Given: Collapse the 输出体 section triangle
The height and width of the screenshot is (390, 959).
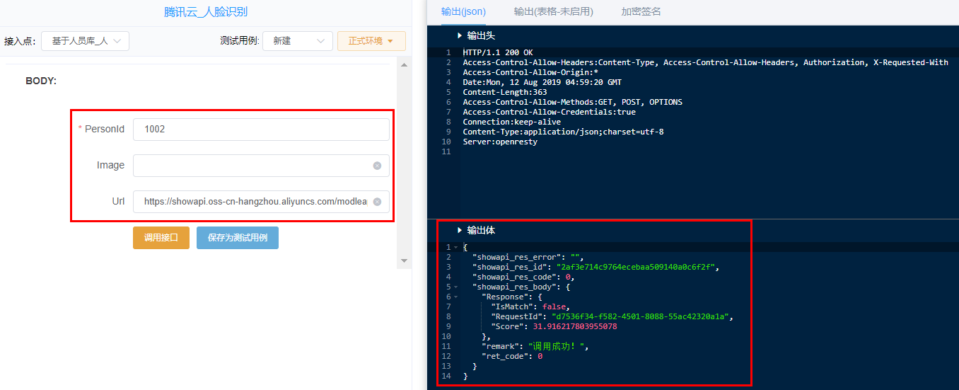Looking at the screenshot, I should pos(460,231).
